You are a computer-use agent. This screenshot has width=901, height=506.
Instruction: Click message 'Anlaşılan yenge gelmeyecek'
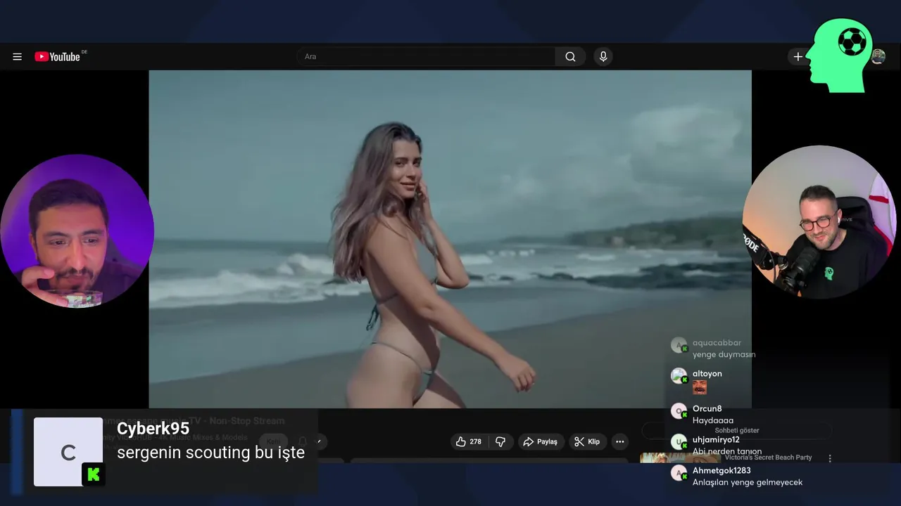pyautogui.click(x=748, y=482)
